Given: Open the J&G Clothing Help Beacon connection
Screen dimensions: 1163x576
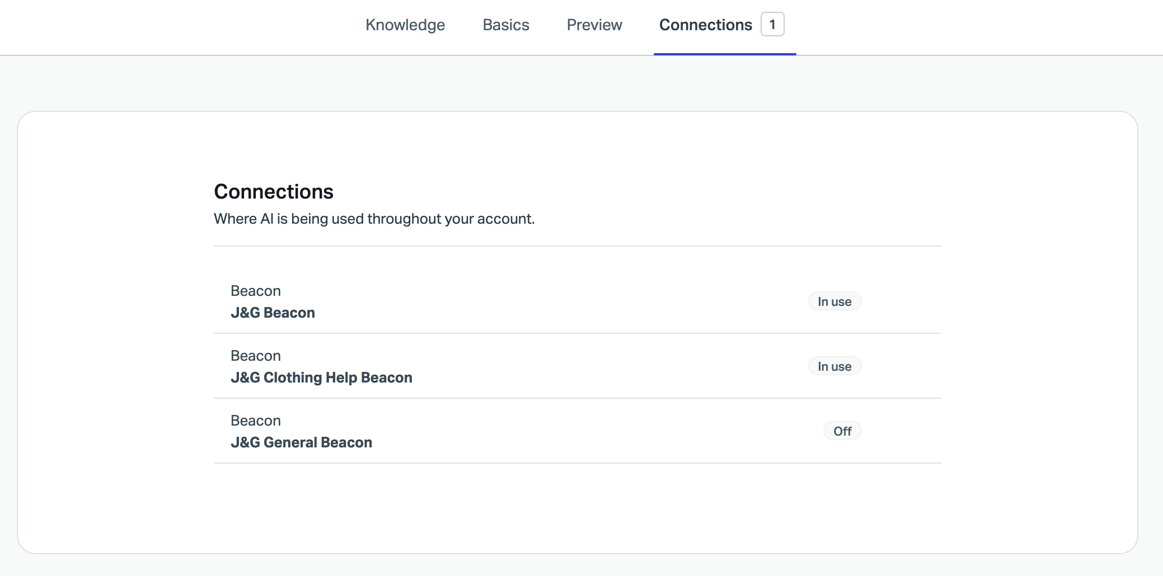Looking at the screenshot, I should point(321,377).
